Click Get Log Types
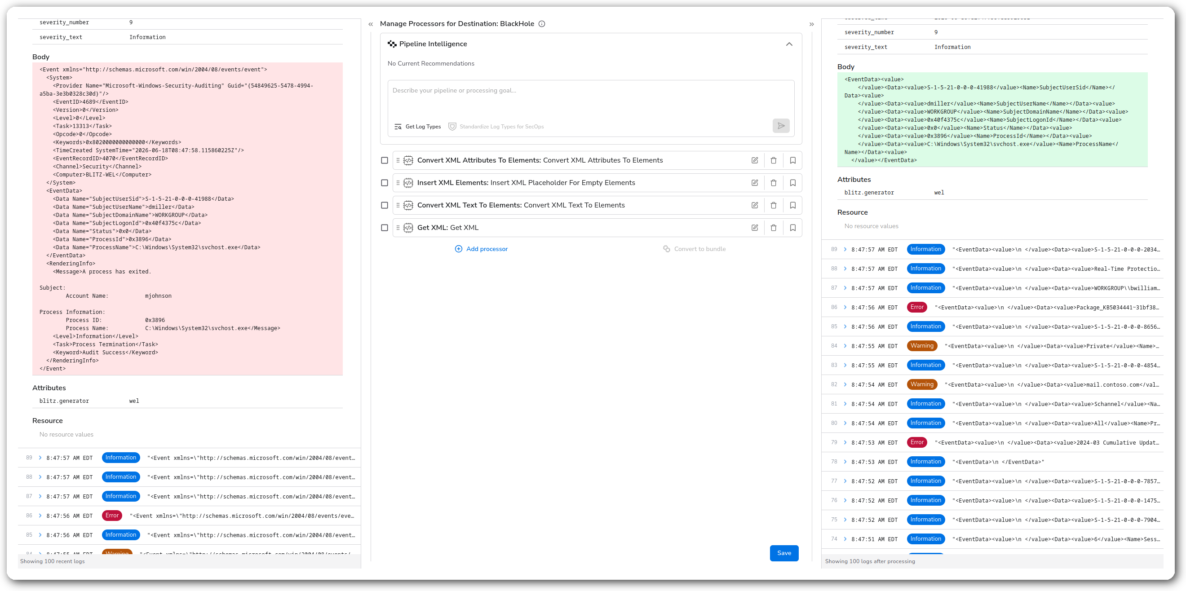The image size is (1186, 591). [x=418, y=127]
